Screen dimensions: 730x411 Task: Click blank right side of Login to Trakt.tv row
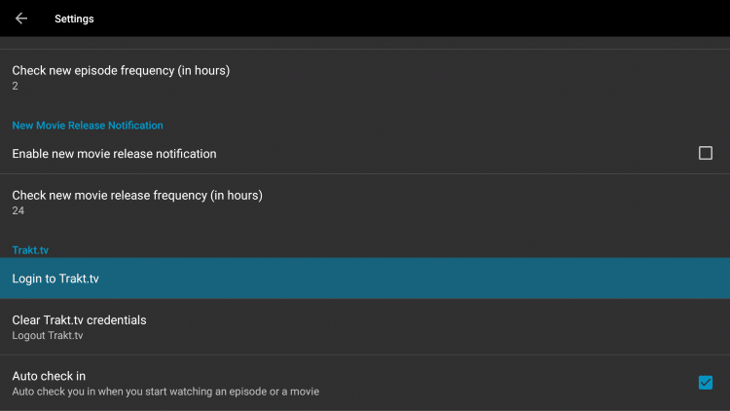[x=487, y=279]
